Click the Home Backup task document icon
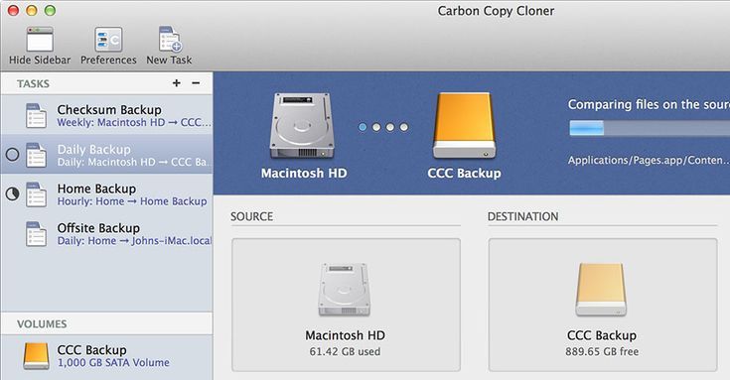730x380 pixels. pos(36,194)
